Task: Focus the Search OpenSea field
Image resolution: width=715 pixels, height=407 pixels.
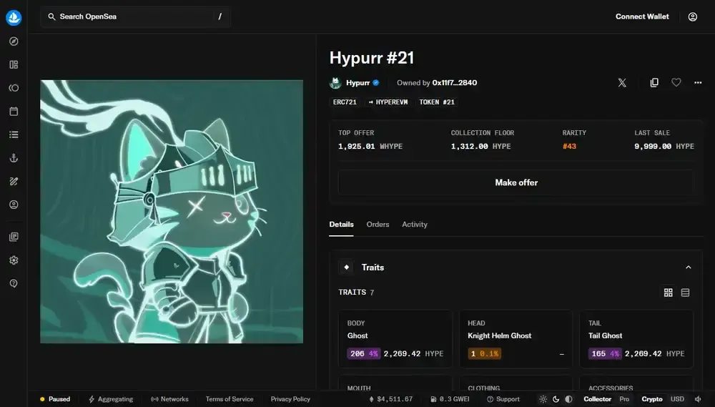Action: coord(135,17)
